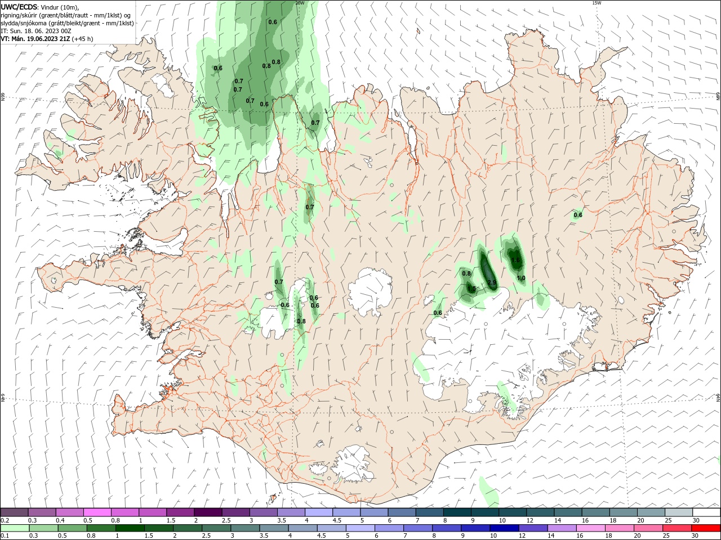
Task: Click the white swatch above top-row 30
Action: point(706,512)
